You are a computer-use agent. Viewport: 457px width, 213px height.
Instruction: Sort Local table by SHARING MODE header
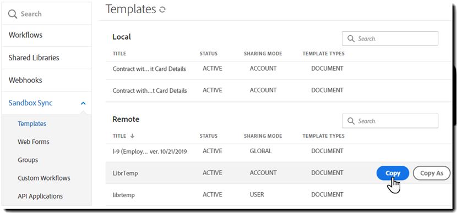tap(263, 53)
